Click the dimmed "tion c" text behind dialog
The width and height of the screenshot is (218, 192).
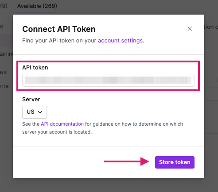click(211, 27)
